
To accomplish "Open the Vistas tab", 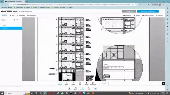I will [5, 16].
